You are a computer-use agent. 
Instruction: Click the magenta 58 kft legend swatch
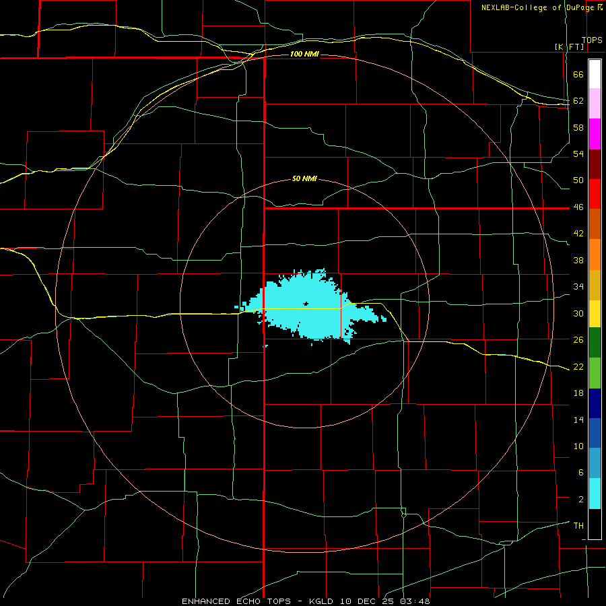click(x=595, y=134)
